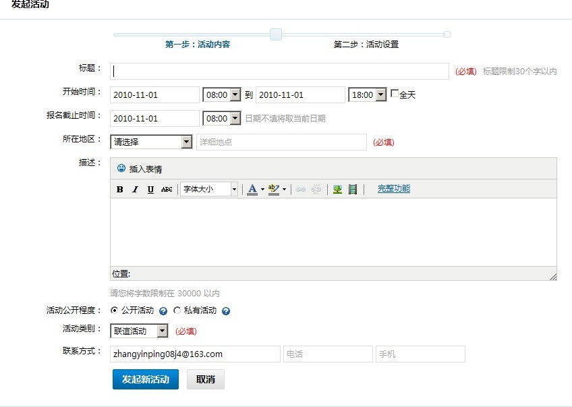The image size is (572, 407).
Task: Click the 请您将字数限制在 30000 以内 text
Action: pyautogui.click(x=165, y=294)
